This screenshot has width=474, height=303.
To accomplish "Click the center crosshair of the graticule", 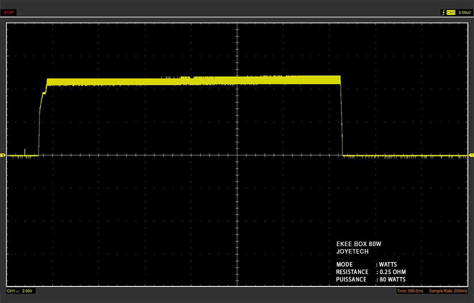I will [237, 155].
